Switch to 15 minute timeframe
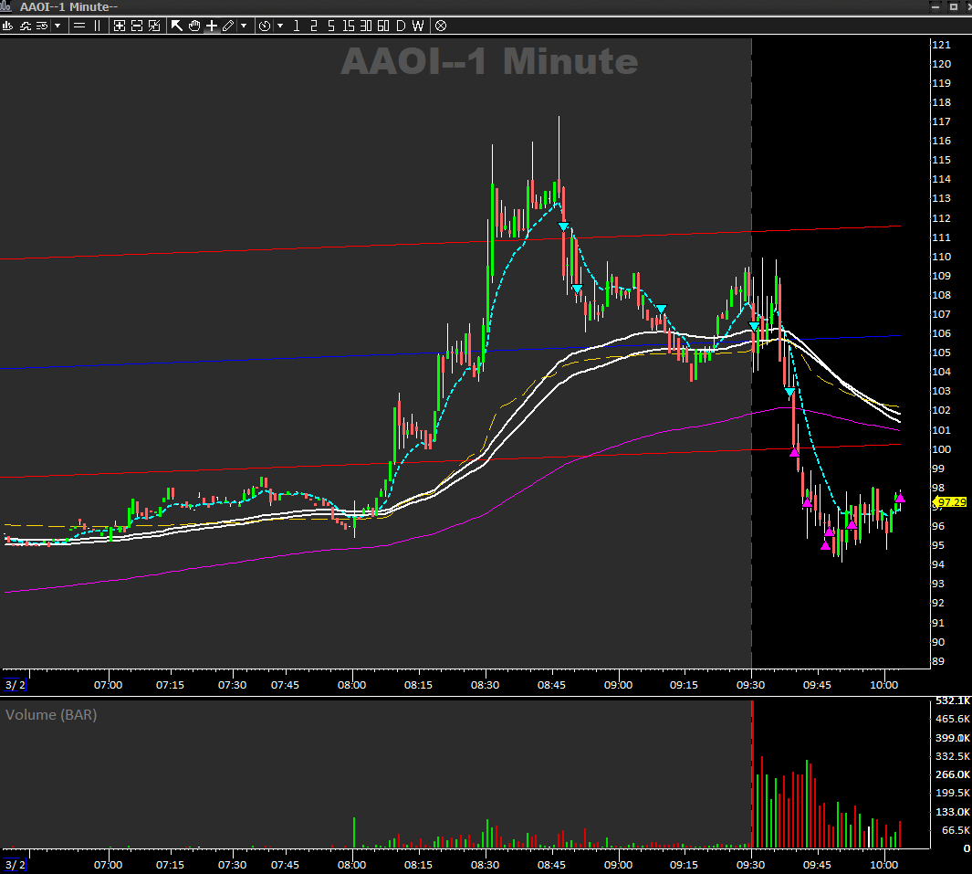The height and width of the screenshot is (874, 972). pyautogui.click(x=349, y=26)
